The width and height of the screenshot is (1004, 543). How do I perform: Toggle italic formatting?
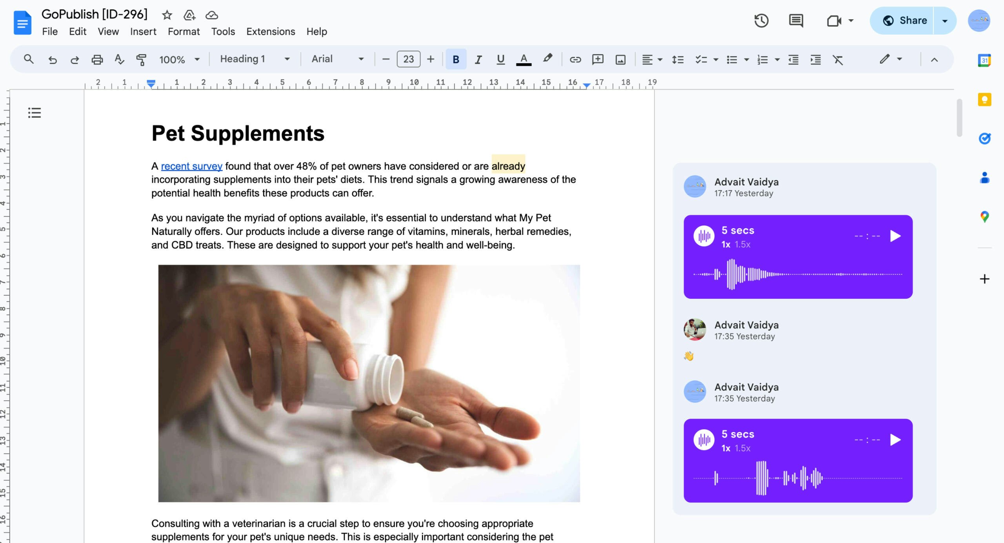478,60
